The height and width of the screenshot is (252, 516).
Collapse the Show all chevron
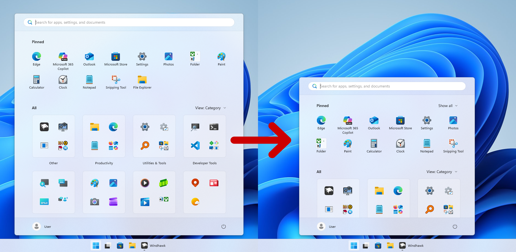(456, 106)
